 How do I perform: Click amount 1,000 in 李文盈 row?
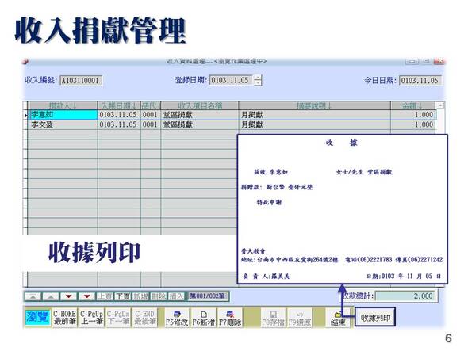[x=412, y=124]
